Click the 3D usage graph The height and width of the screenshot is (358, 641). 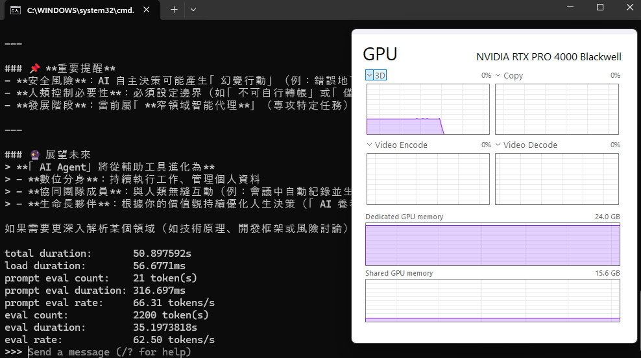tap(428, 109)
